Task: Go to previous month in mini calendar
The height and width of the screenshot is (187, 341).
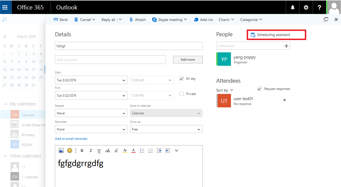Action: coord(5,37)
